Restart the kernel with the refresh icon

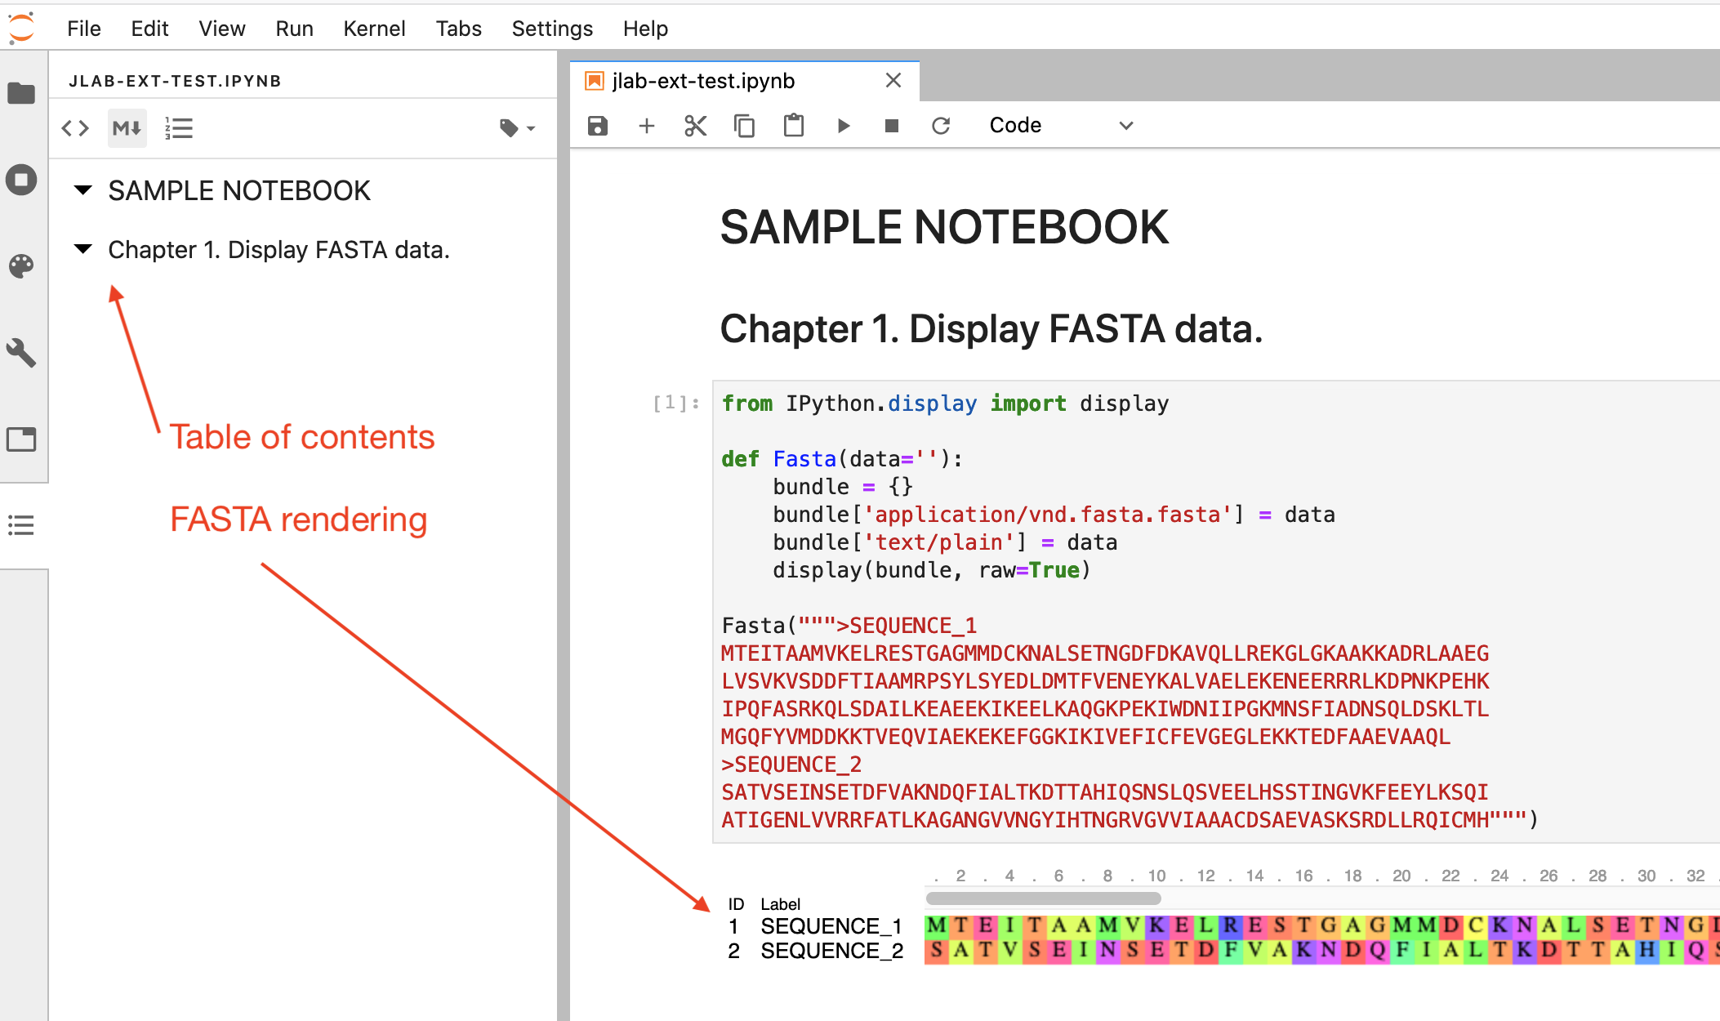tap(941, 126)
